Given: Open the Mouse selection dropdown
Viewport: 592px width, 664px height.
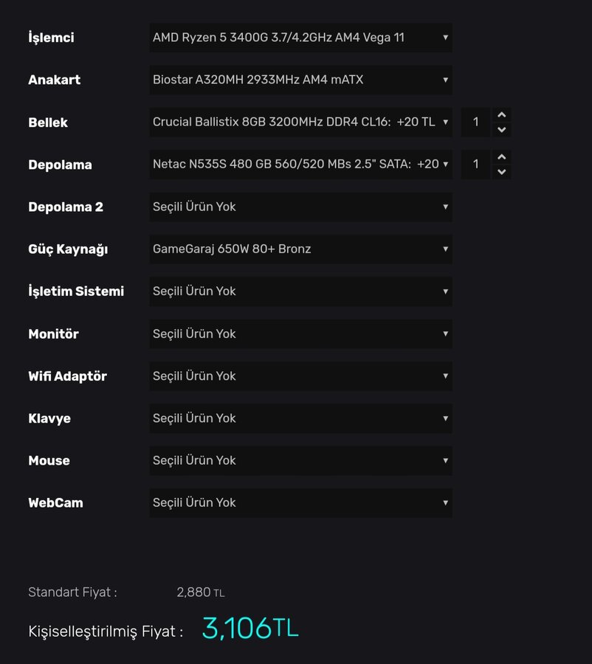Looking at the screenshot, I should 300,460.
